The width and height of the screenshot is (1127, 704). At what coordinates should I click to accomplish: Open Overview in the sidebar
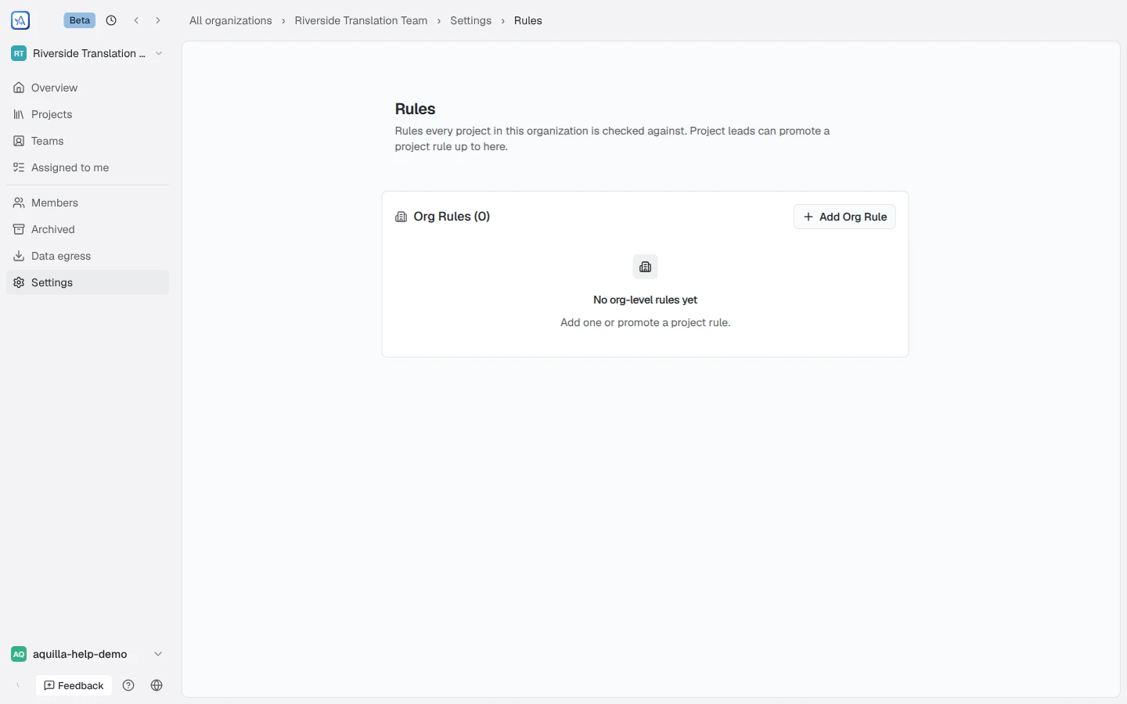click(88, 88)
